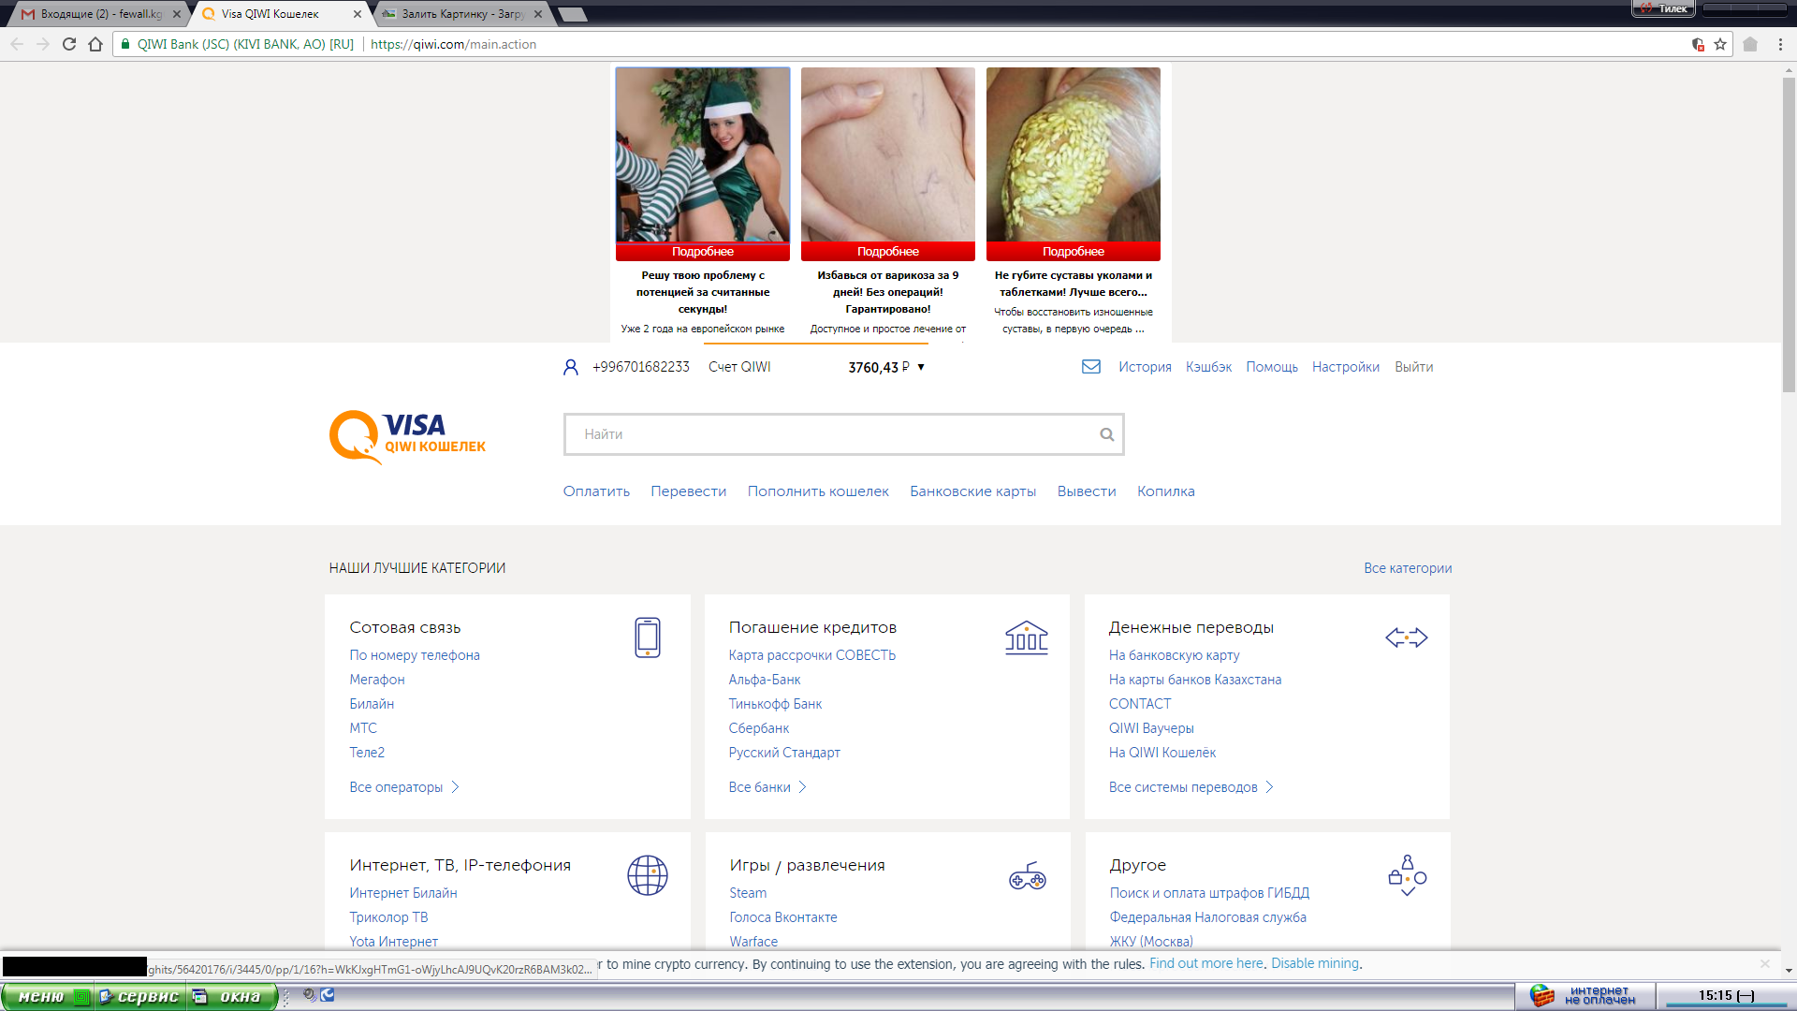The image size is (1797, 1011).
Task: Close the Visa QIWI Кошелек tab
Action: pos(358,14)
